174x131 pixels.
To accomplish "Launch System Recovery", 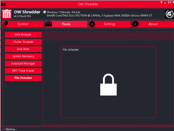I will tap(23, 56).
